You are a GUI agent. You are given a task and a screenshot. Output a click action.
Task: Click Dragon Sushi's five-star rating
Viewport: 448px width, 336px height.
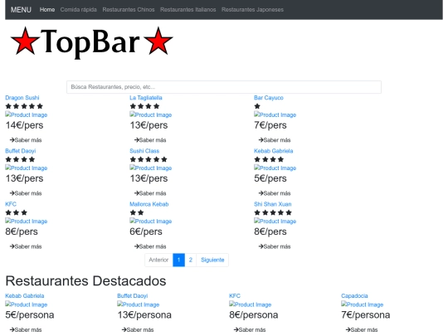[24, 106]
